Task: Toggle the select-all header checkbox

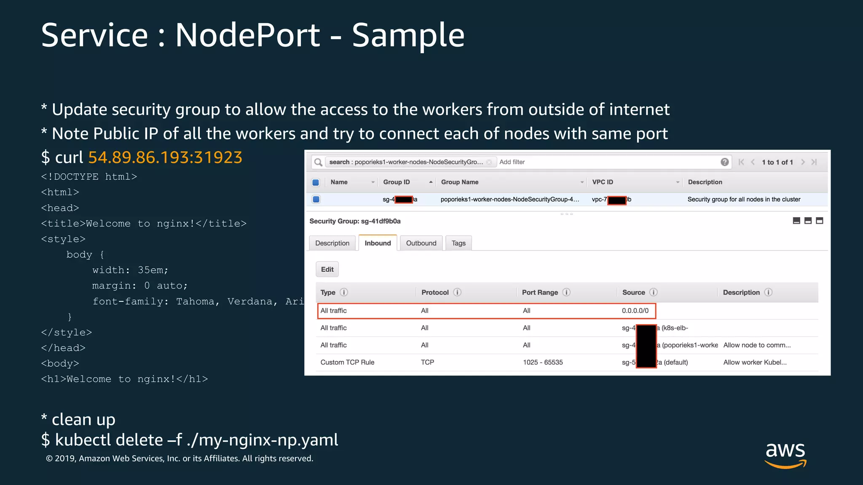Action: tap(316, 182)
